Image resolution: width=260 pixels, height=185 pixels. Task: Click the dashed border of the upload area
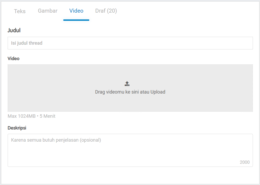130,64
